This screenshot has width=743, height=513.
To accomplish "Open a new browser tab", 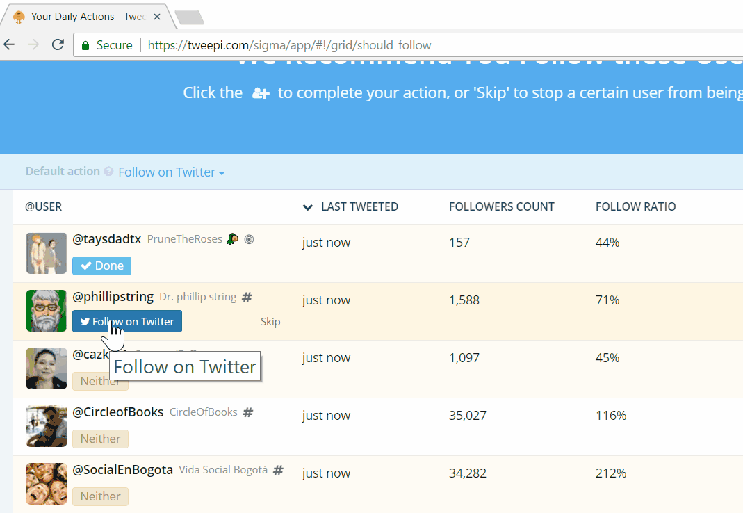I will 188,17.
